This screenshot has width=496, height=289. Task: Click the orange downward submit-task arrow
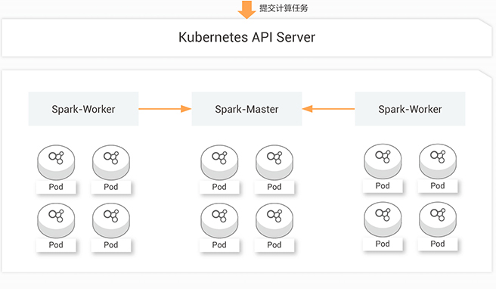246,10
